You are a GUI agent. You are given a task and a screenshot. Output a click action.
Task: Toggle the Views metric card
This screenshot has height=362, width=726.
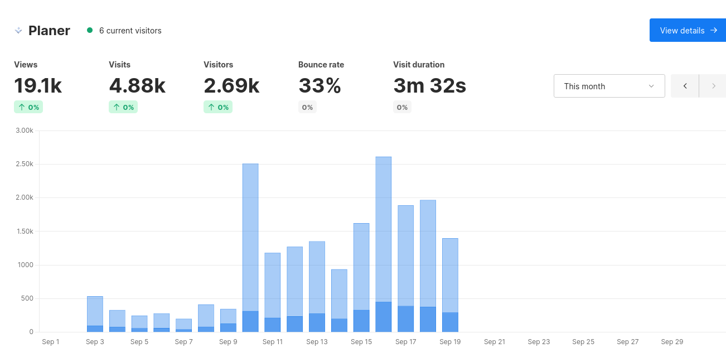coord(38,85)
